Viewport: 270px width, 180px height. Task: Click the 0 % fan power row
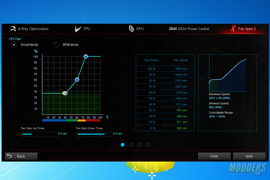pyautogui.click(x=165, y=128)
